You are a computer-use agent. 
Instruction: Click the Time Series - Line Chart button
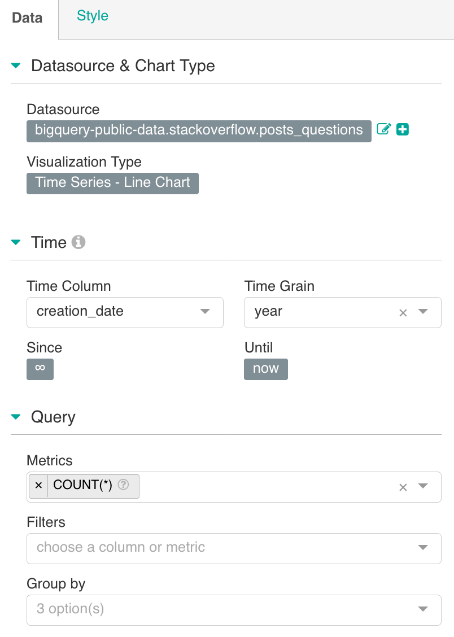coord(112,183)
